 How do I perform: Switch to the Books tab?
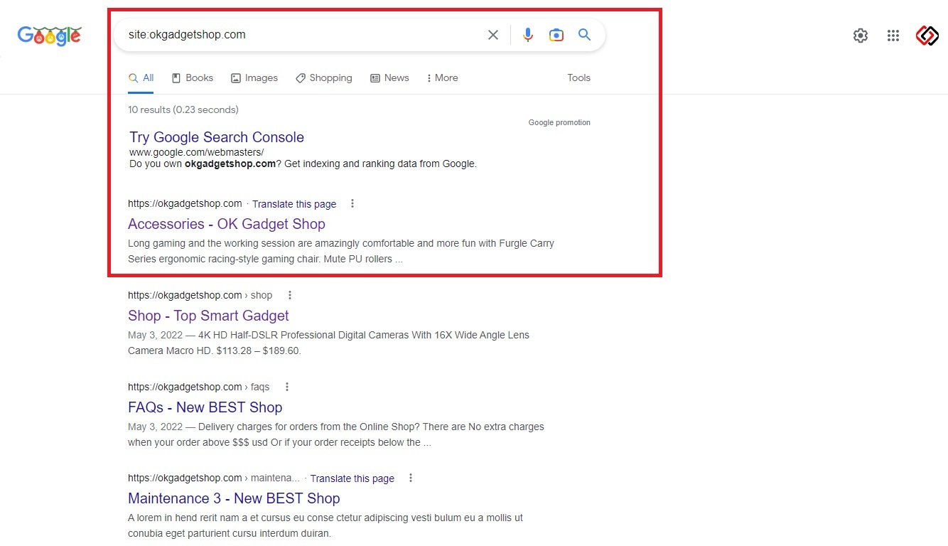193,78
